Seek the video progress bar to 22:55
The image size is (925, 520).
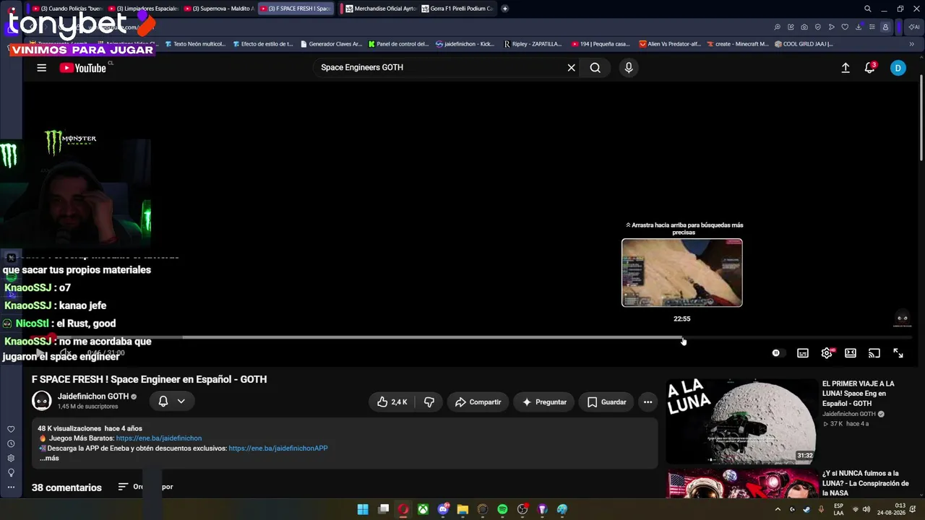point(682,337)
